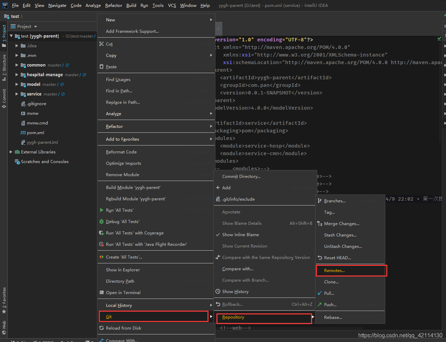Collapse the test [yygh-parent] root node
The height and width of the screenshot is (342, 446).
pyautogui.click(x=11, y=36)
